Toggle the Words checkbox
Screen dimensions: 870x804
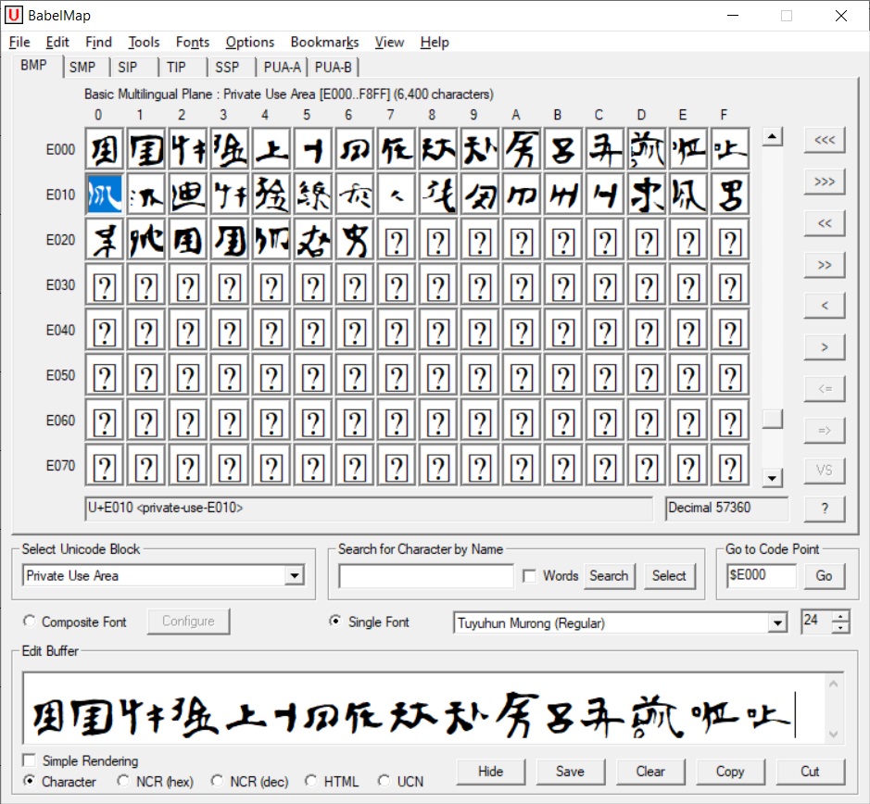tap(530, 576)
